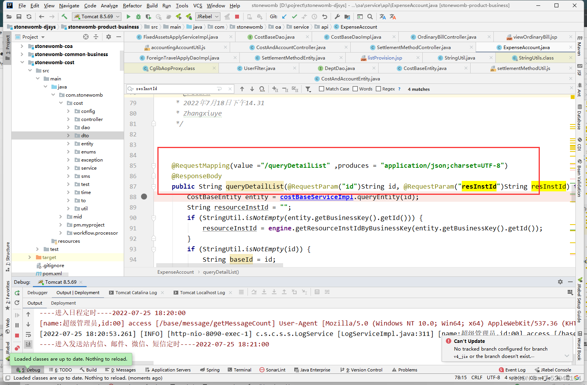
Task: Open the SonarLint tool window
Action: tap(273, 370)
